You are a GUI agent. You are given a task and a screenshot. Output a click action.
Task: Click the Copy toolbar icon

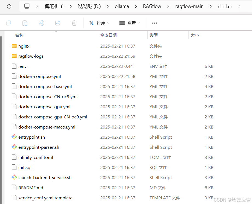point(8,23)
